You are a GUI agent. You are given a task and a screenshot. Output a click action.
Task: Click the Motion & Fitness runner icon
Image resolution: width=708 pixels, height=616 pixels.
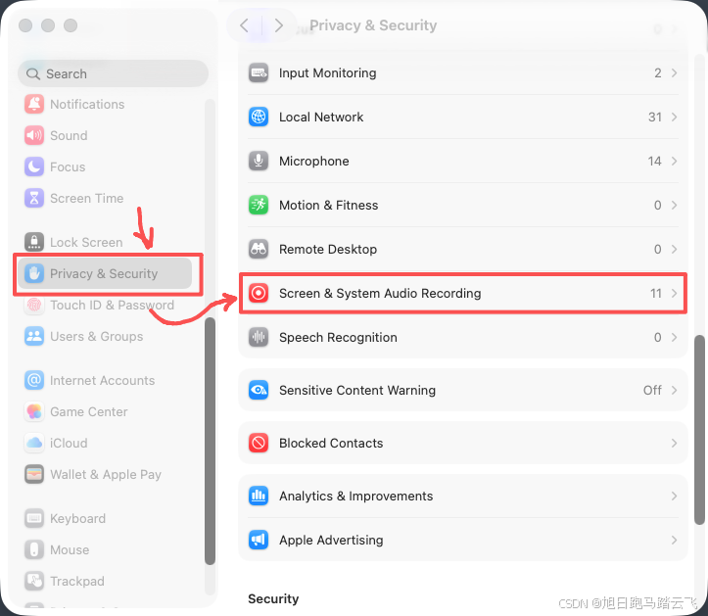259,205
